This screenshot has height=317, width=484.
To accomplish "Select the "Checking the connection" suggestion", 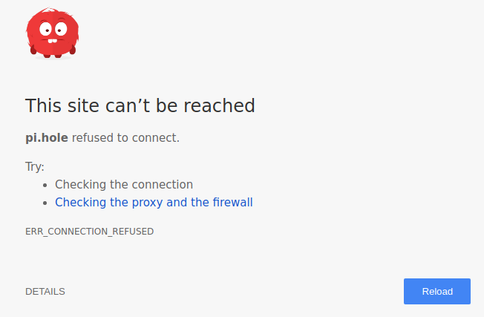I will tap(124, 185).
